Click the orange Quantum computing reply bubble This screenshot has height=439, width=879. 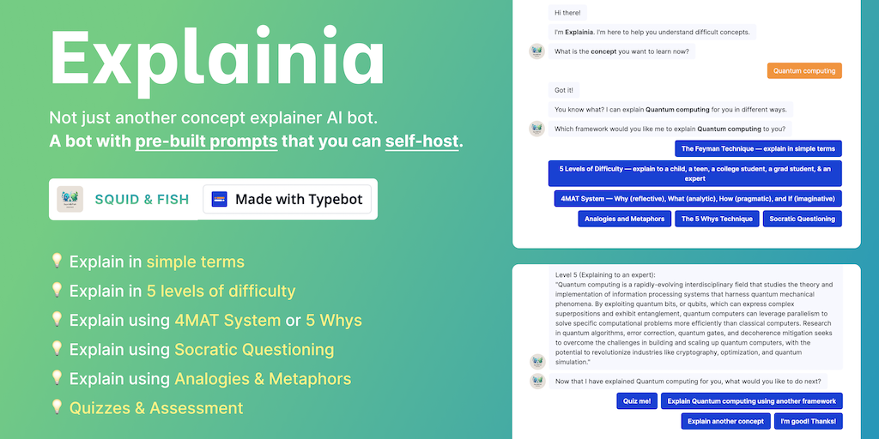(804, 71)
